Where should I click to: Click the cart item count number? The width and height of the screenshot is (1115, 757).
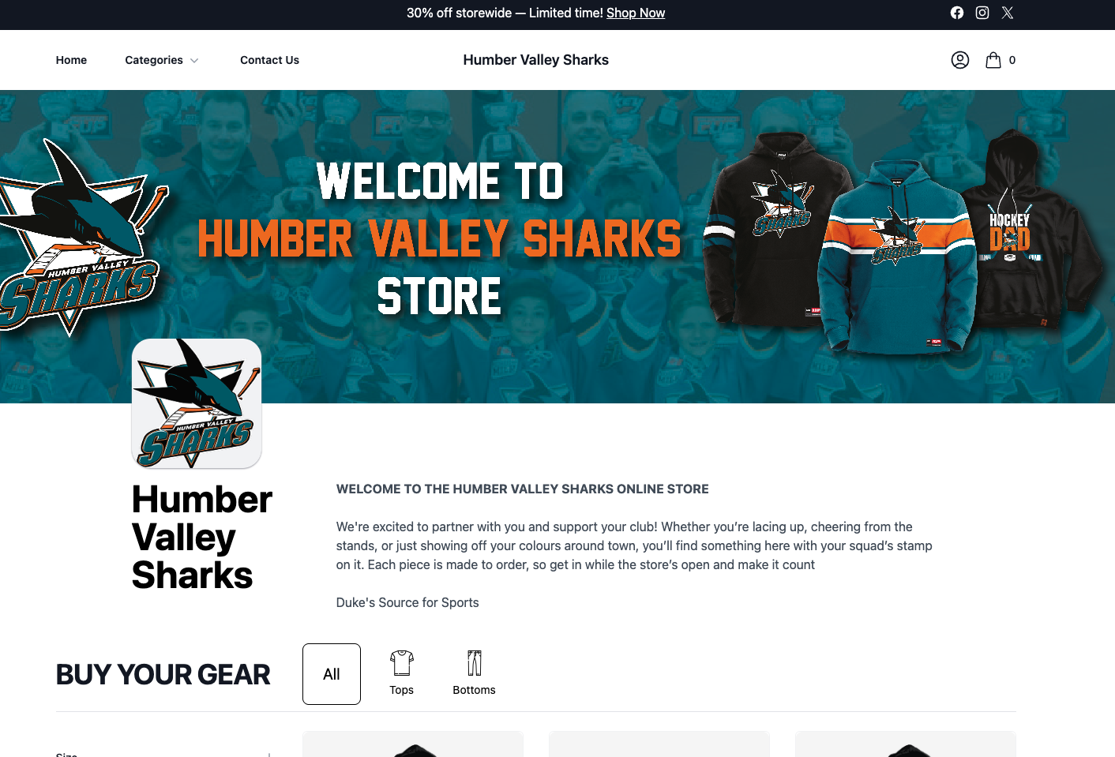[x=1012, y=60]
